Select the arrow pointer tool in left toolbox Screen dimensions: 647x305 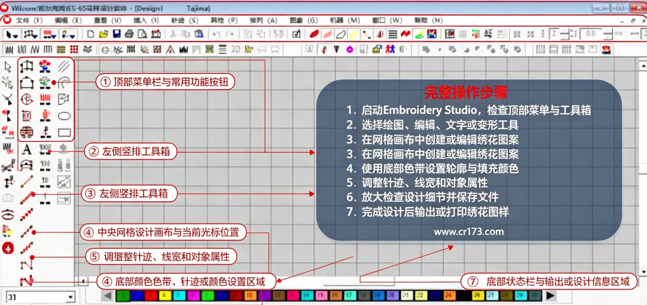point(7,67)
